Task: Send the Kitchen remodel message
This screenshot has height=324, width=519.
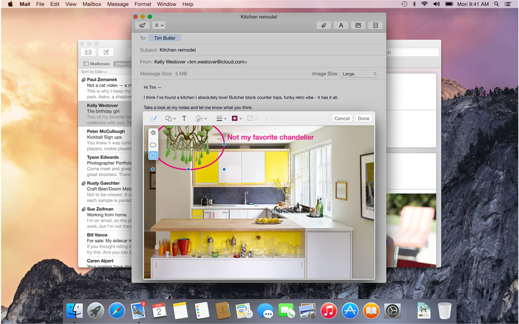Action: coord(142,25)
